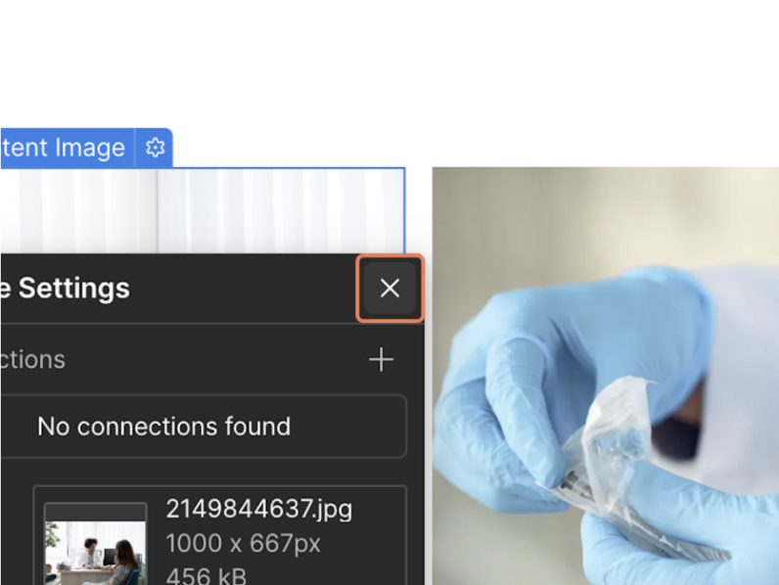This screenshot has height=585, width=779.
Task: Click the 'No connections found' box
Action: point(204,427)
